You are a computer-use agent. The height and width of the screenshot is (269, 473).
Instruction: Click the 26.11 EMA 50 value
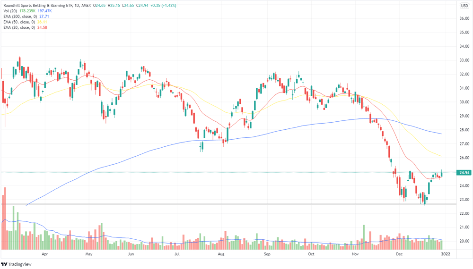(42, 22)
